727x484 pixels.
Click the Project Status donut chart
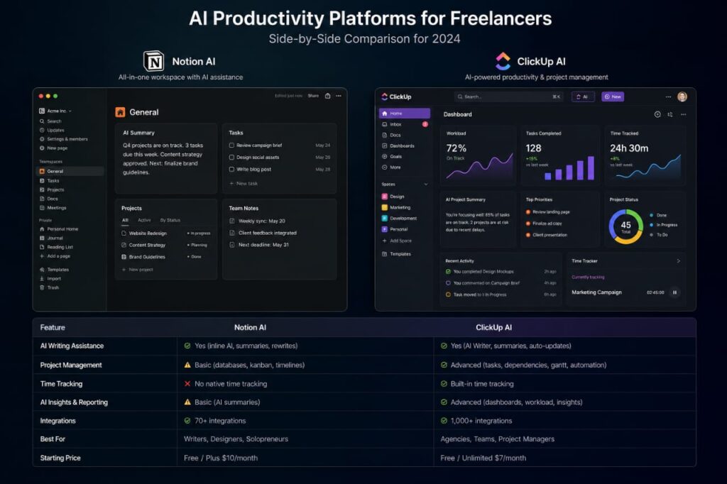[625, 226]
